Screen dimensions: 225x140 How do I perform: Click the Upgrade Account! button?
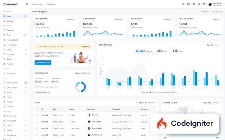pyautogui.click(x=43, y=63)
